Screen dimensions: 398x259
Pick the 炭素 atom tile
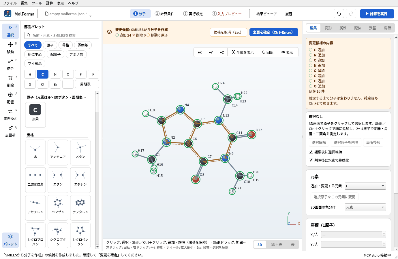tap(35, 115)
